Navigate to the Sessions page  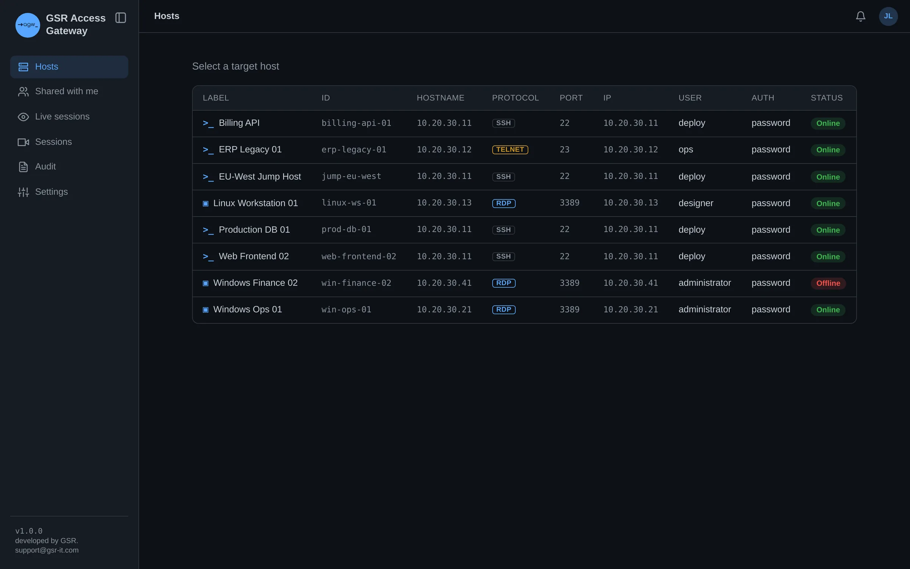[x=69, y=142]
